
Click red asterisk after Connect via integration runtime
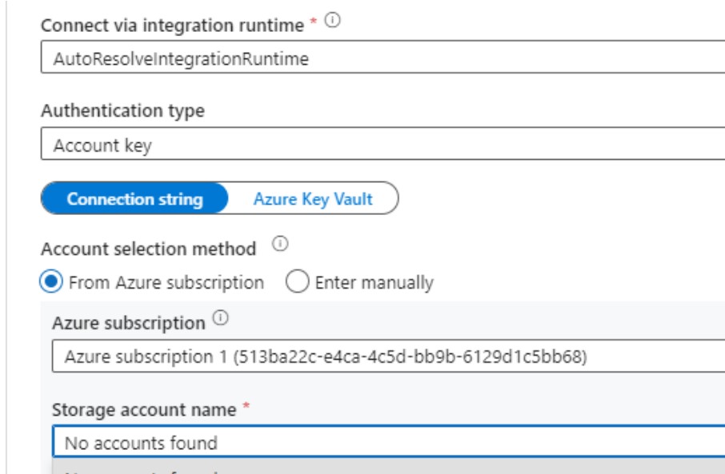314,24
